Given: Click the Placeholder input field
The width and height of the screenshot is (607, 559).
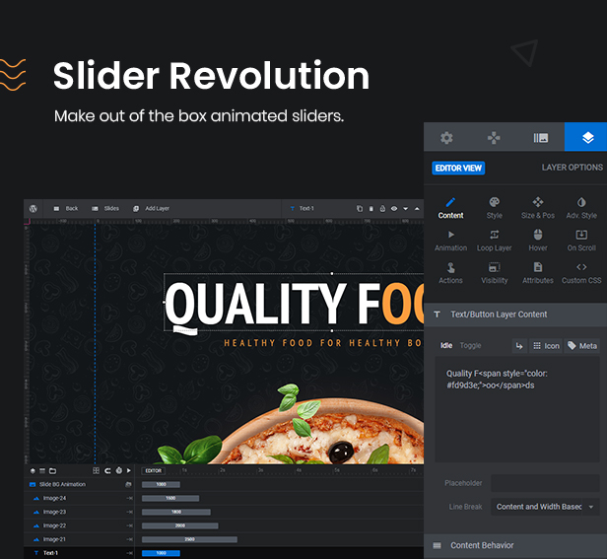Looking at the screenshot, I should [545, 483].
